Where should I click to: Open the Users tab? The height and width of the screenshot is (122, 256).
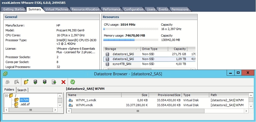pyautogui.click(x=151, y=10)
